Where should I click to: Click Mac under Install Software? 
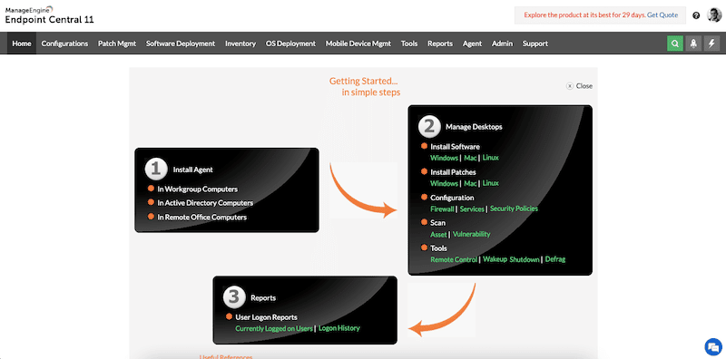(470, 158)
